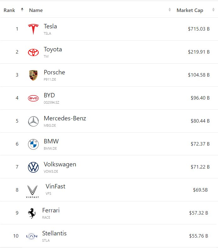
Task: Click the BMW roundel logo
Action: (x=33, y=144)
